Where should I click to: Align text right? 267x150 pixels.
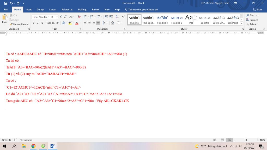click(94, 23)
